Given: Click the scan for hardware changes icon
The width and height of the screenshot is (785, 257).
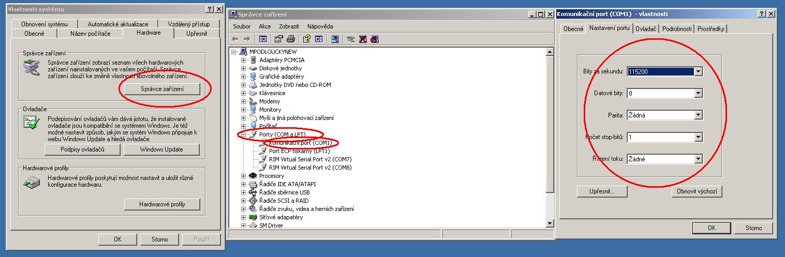Looking at the screenshot, I should coord(335,39).
